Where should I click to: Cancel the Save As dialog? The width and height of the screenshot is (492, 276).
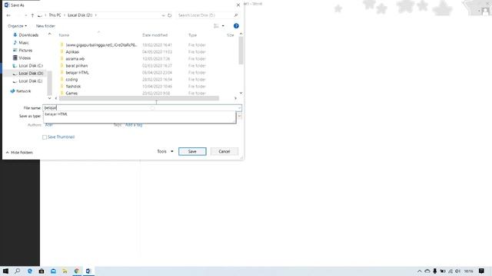pos(224,152)
